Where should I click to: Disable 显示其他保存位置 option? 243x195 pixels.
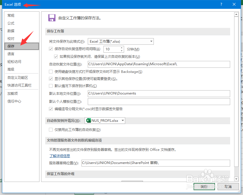(50, 79)
